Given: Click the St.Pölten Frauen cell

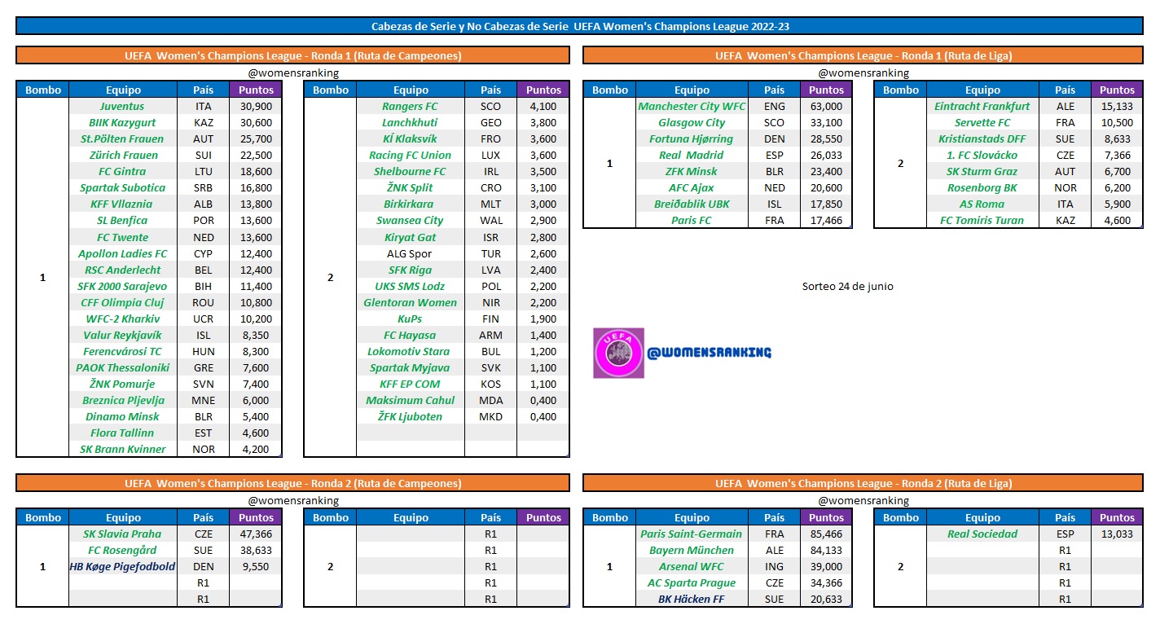Looking at the screenshot, I should [123, 138].
